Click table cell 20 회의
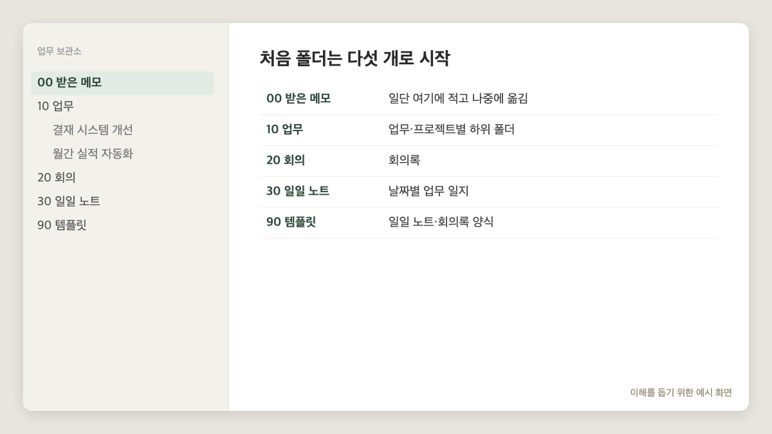This screenshot has height=434, width=772. coord(286,161)
